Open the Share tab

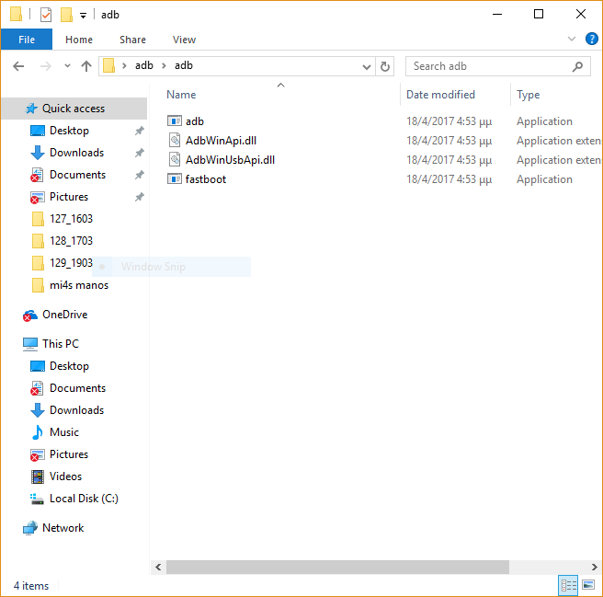tap(132, 40)
